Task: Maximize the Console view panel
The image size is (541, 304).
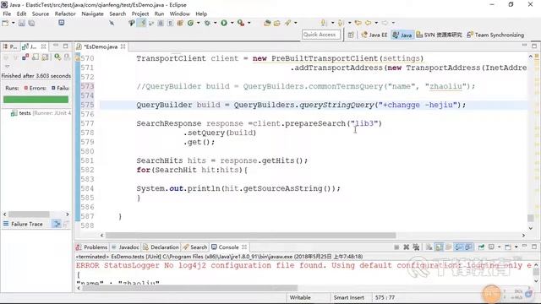Action: (534, 247)
